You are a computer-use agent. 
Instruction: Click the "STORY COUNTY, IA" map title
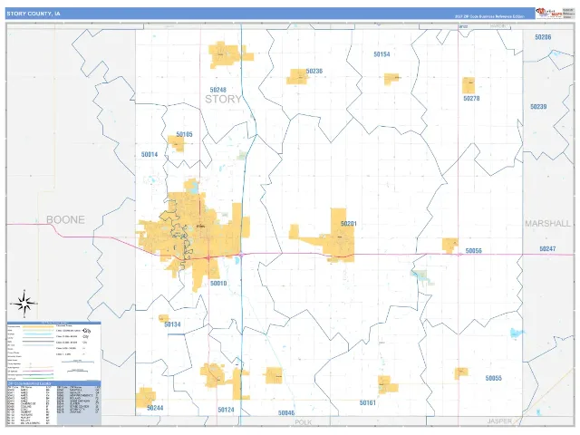click(34, 14)
